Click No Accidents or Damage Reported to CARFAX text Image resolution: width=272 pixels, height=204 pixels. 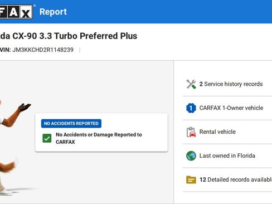pos(99,138)
